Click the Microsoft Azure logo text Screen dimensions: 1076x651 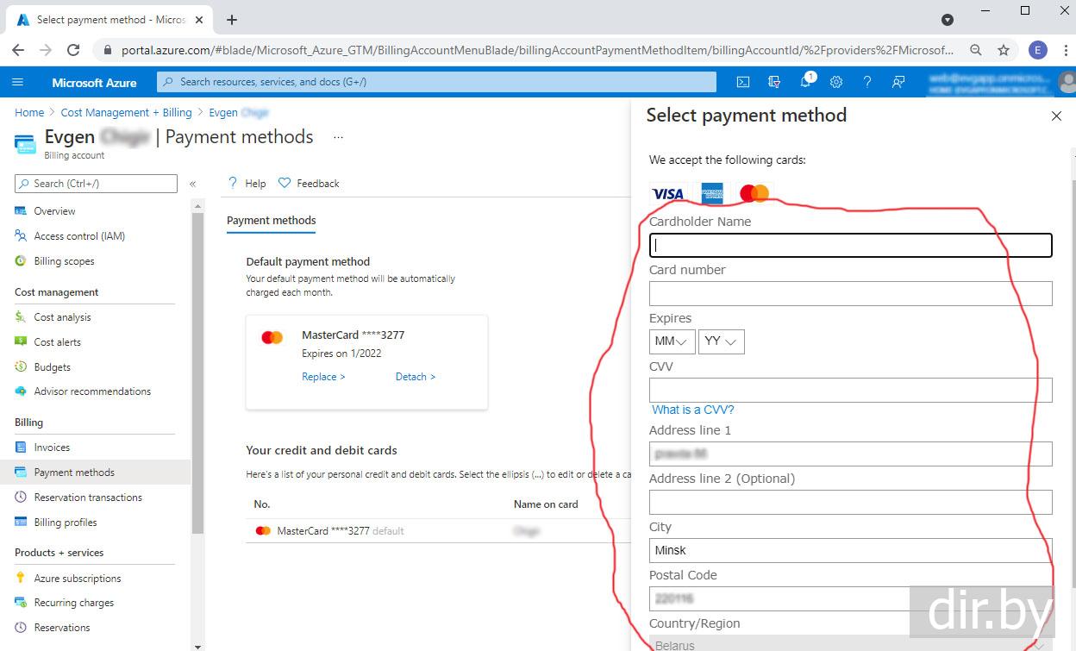94,83
